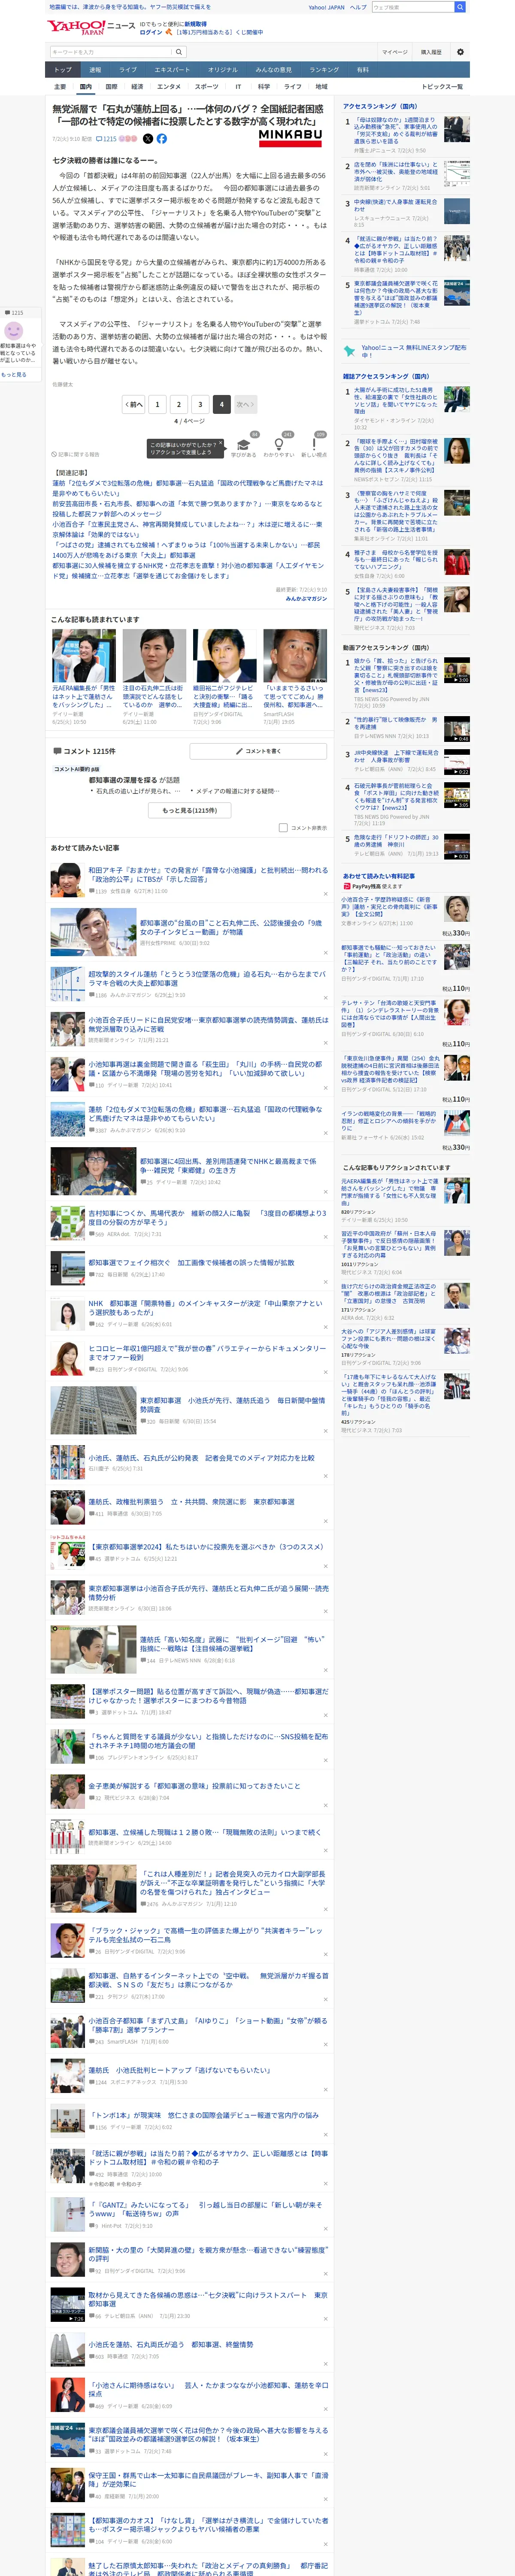Click みんかぶマガジン source link

click(306, 599)
